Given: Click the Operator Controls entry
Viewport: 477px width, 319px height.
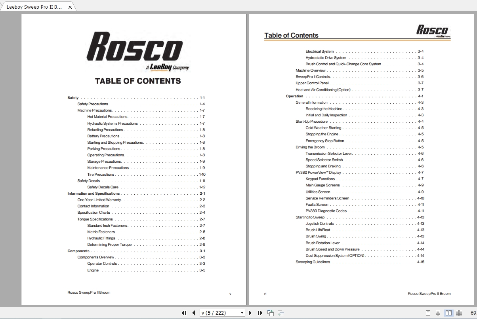Looking at the screenshot, I should (146, 264).
